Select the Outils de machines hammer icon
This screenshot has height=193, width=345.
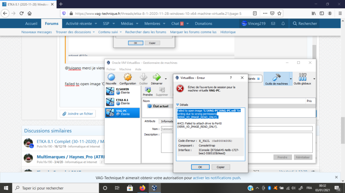[277, 77]
